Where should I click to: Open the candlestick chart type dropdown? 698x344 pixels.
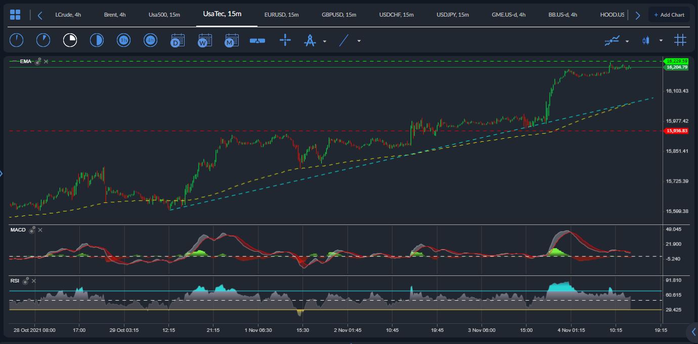(661, 41)
